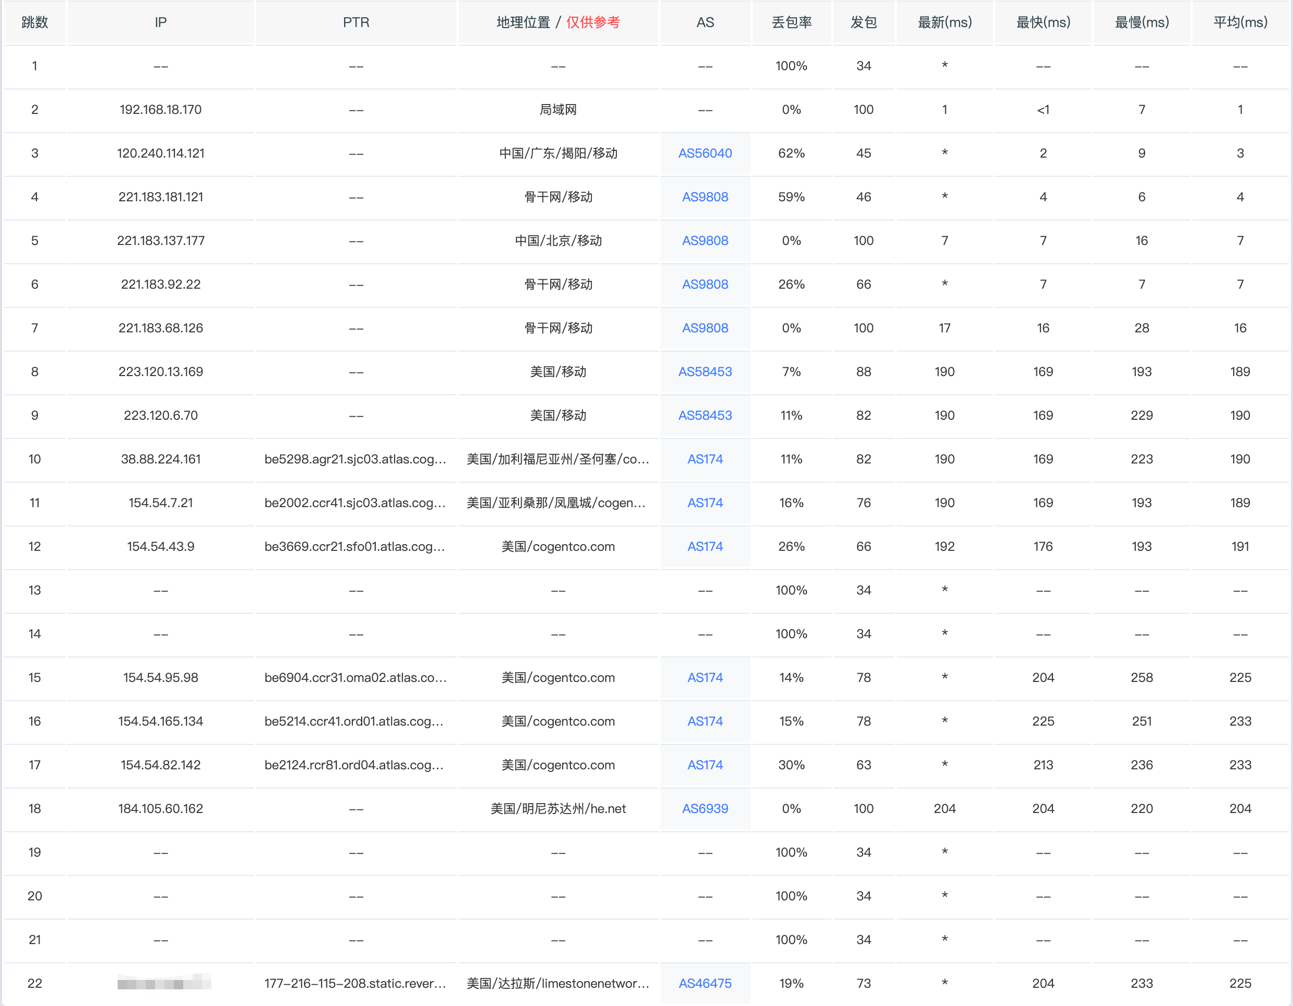Click the 平均(ms) column header
The height and width of the screenshot is (1006, 1293).
tap(1240, 22)
